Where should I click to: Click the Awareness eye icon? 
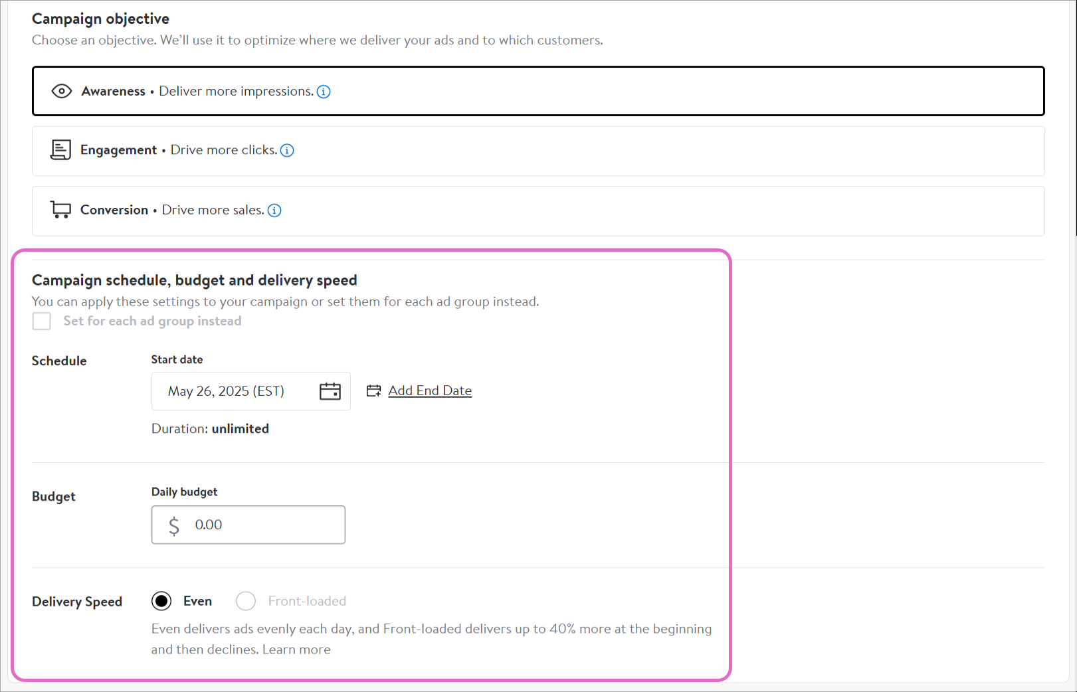61,91
